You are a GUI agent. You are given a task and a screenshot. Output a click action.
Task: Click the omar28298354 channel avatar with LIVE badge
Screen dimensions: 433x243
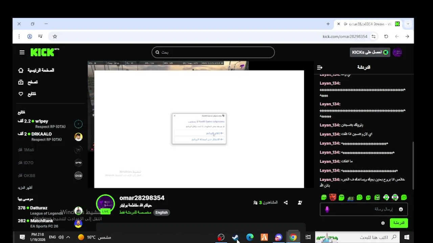[x=106, y=204]
